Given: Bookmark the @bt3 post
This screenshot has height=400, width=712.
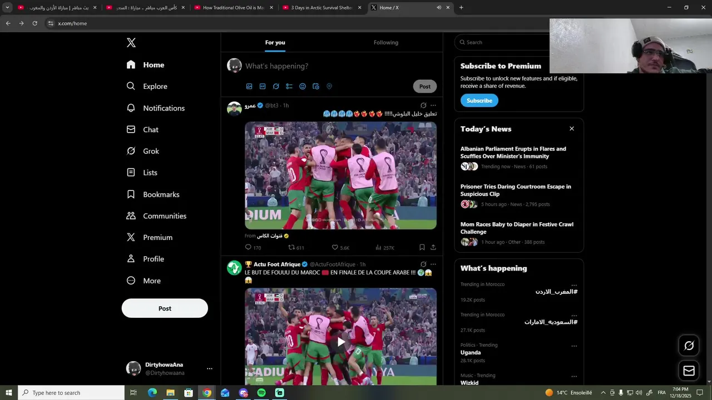Looking at the screenshot, I should [x=422, y=247].
